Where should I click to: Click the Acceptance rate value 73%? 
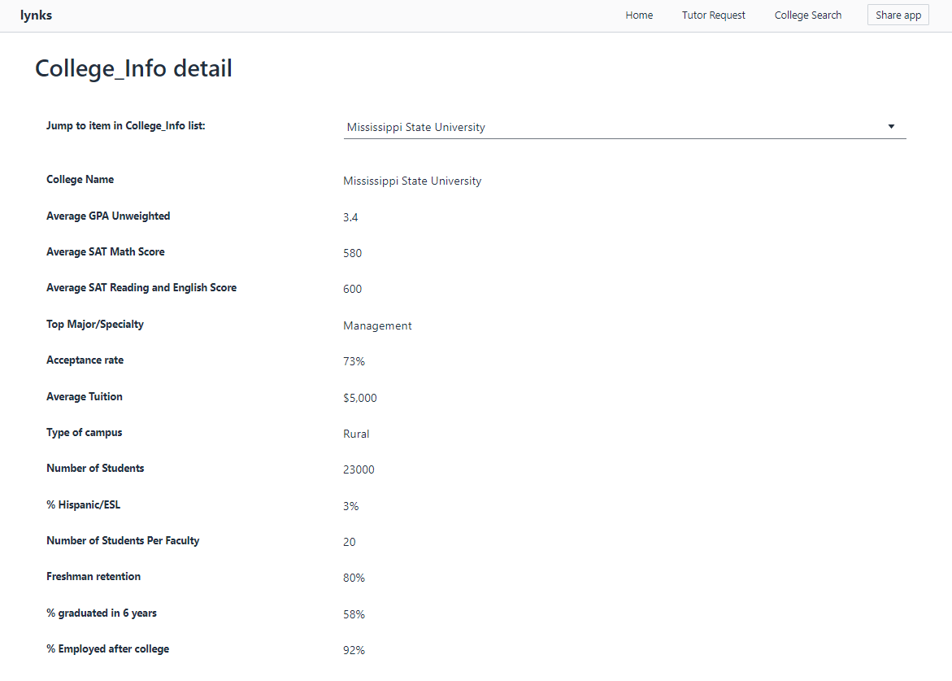click(x=354, y=361)
